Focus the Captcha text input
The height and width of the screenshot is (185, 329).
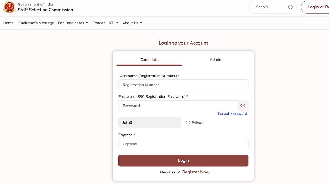click(x=183, y=144)
